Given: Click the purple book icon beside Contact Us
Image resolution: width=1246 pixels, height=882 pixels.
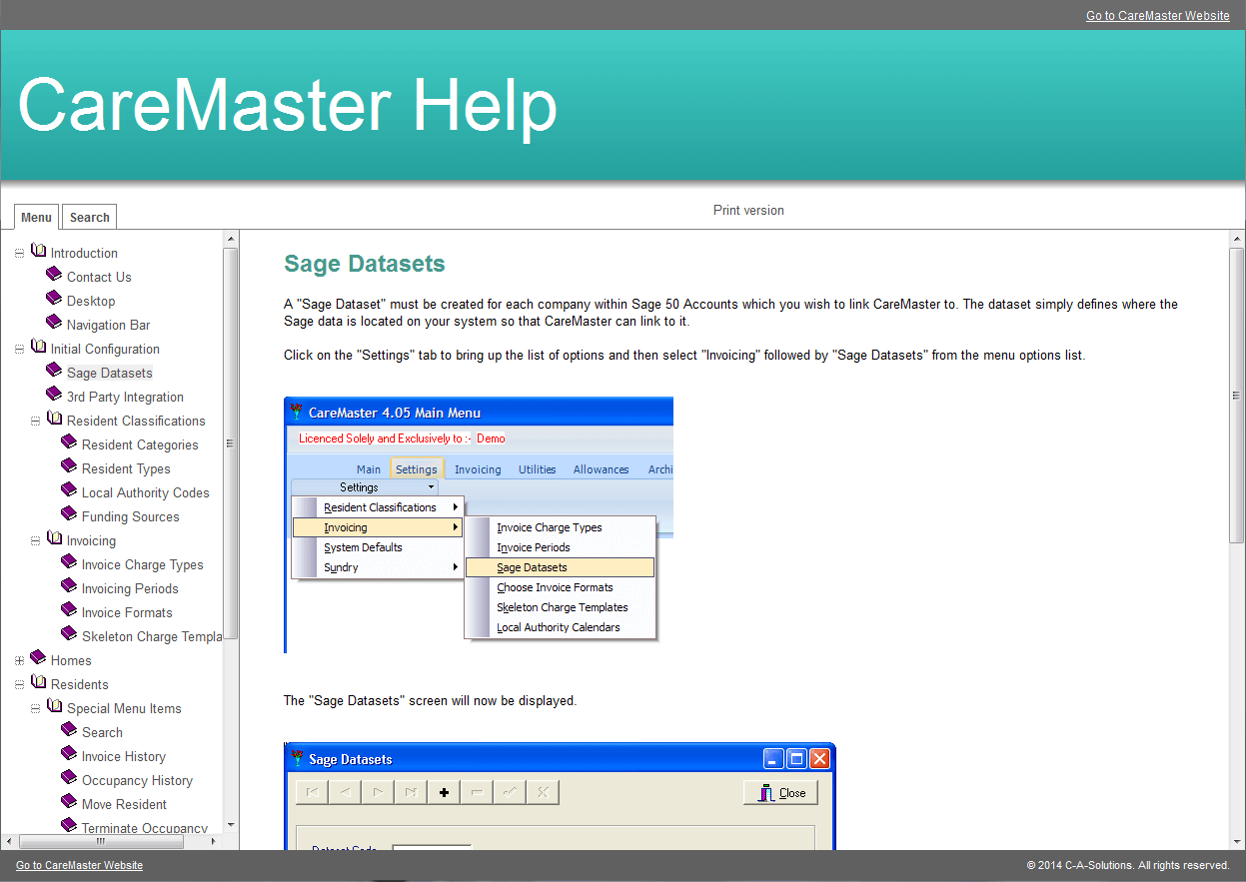Looking at the screenshot, I should point(54,275).
